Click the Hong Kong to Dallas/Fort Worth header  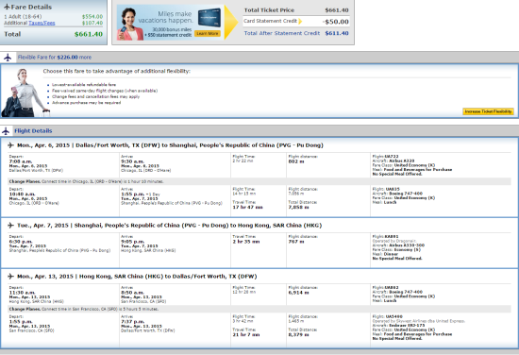coord(137,277)
